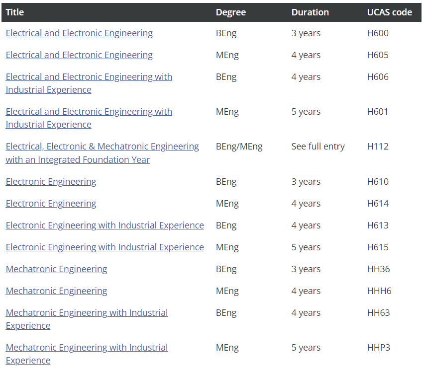The height and width of the screenshot is (371, 423).
Task: Visit Mechatronic Engineering with Industrial Experience MEng HHP3
Action: pos(87,348)
